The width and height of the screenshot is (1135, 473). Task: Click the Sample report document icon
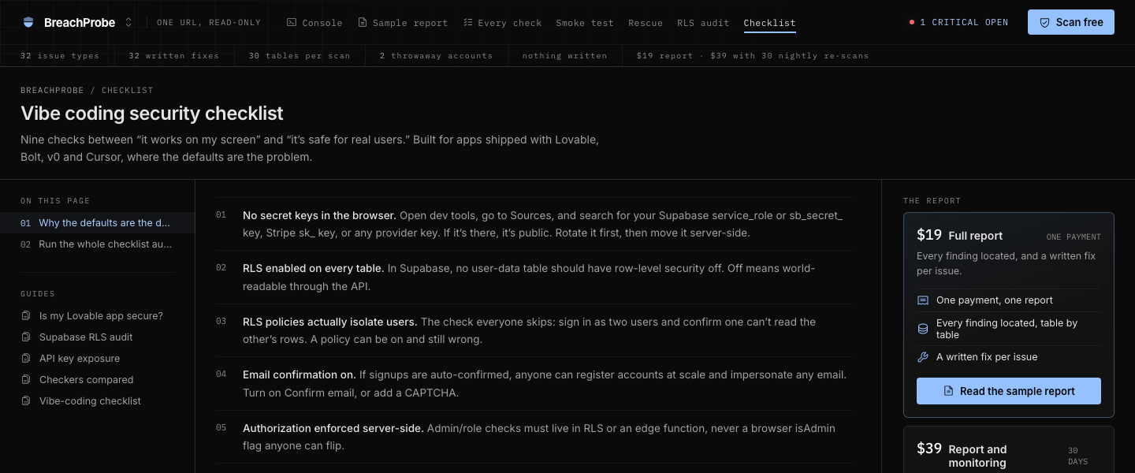[x=363, y=23]
